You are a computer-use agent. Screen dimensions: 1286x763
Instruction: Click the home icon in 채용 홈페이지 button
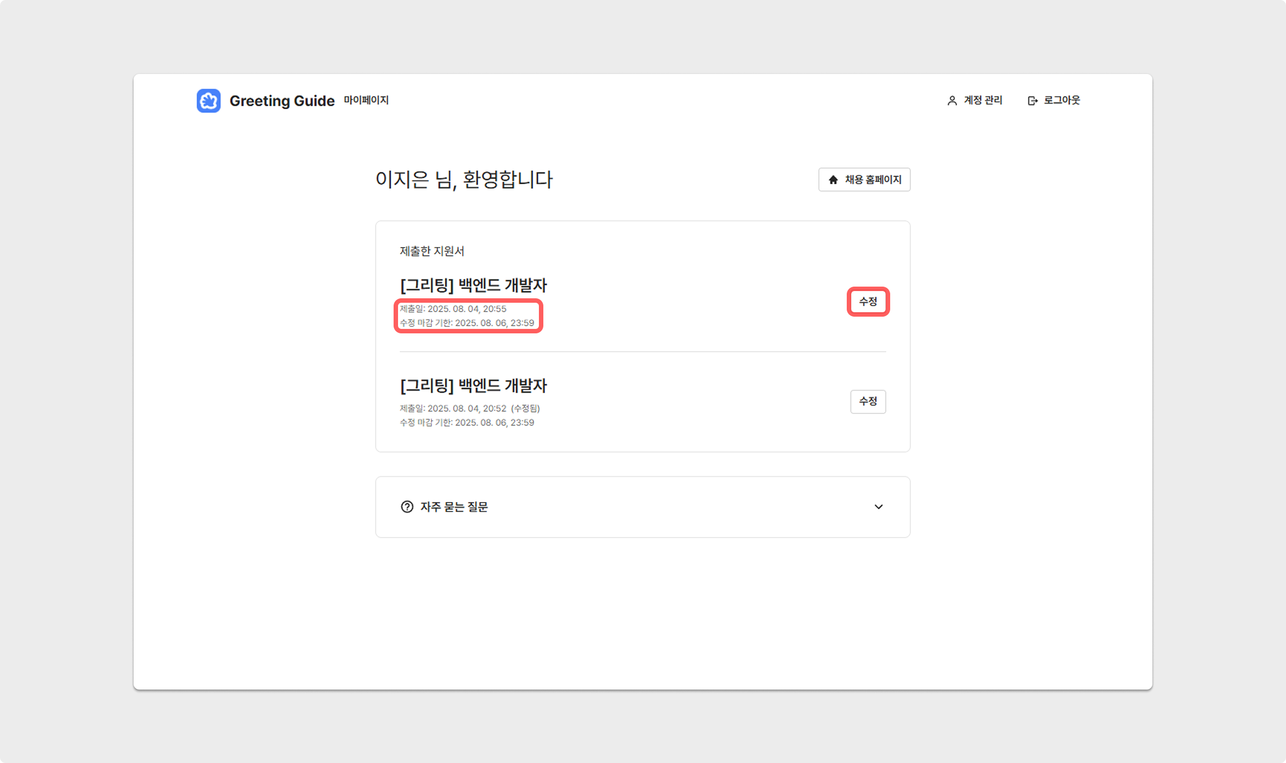tap(833, 180)
